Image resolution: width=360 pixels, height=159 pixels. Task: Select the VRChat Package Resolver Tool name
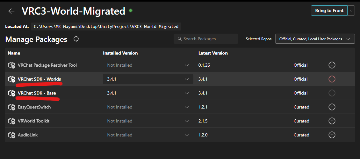47,65
